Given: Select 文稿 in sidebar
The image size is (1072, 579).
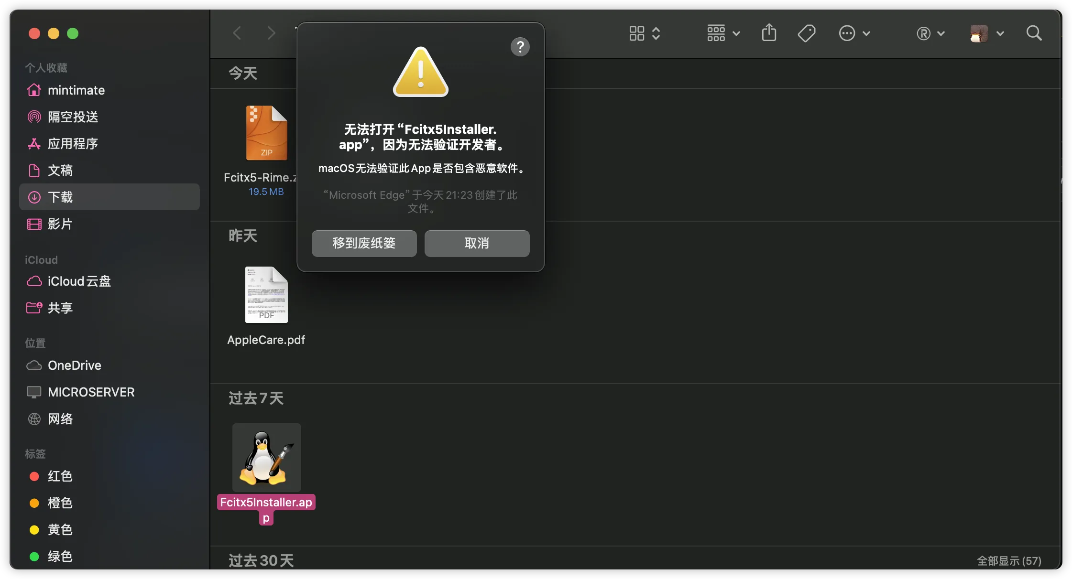Looking at the screenshot, I should pos(109,171).
